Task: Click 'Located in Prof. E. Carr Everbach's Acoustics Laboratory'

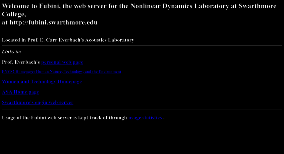Action: click(x=68, y=40)
